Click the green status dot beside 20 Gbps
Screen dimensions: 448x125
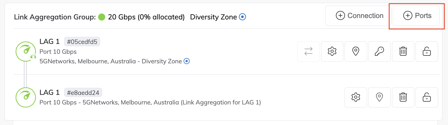coord(102,17)
